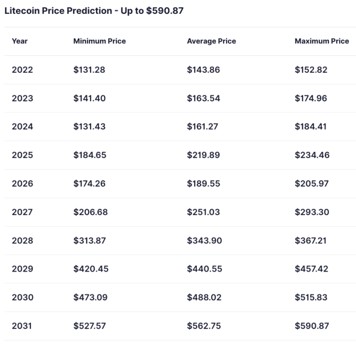
Task: Click the Litecoin Price Prediction heading
Action: (x=94, y=11)
